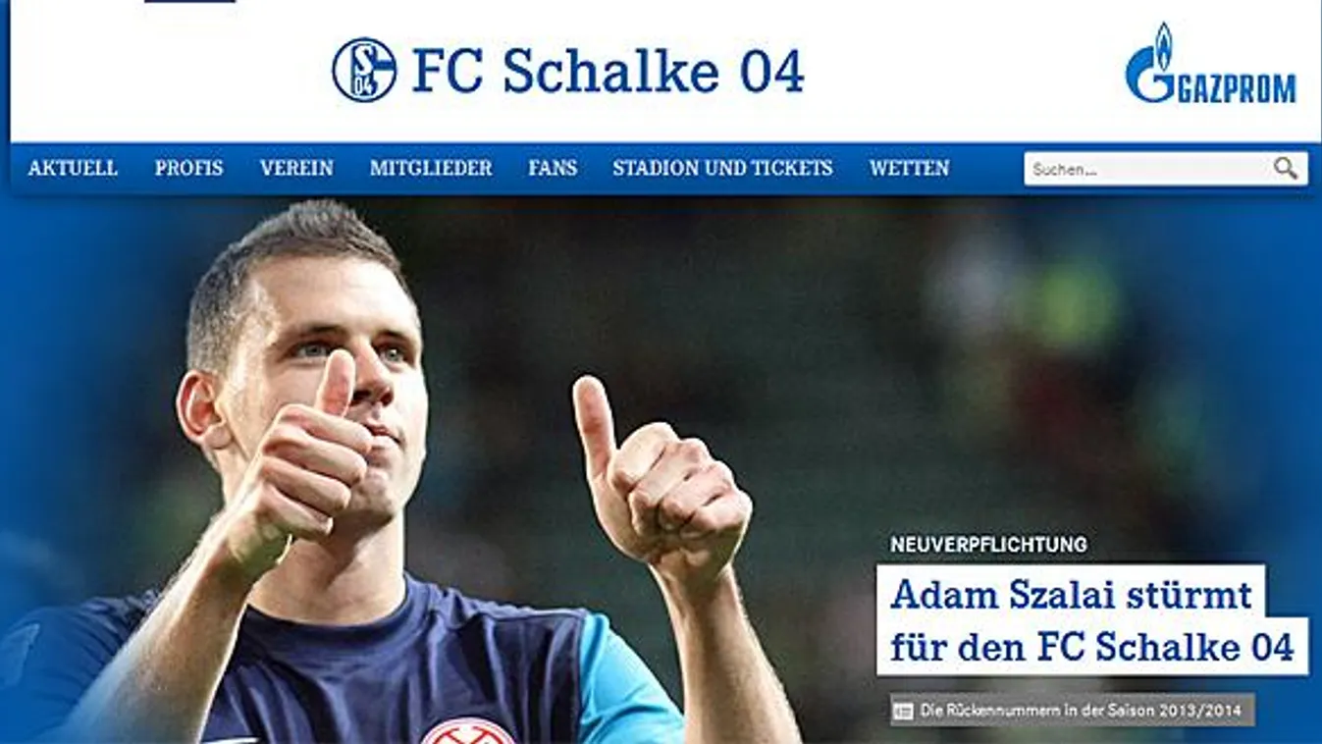The image size is (1322, 744).
Task: Focus the Suchen search field
Action: click(x=1144, y=169)
